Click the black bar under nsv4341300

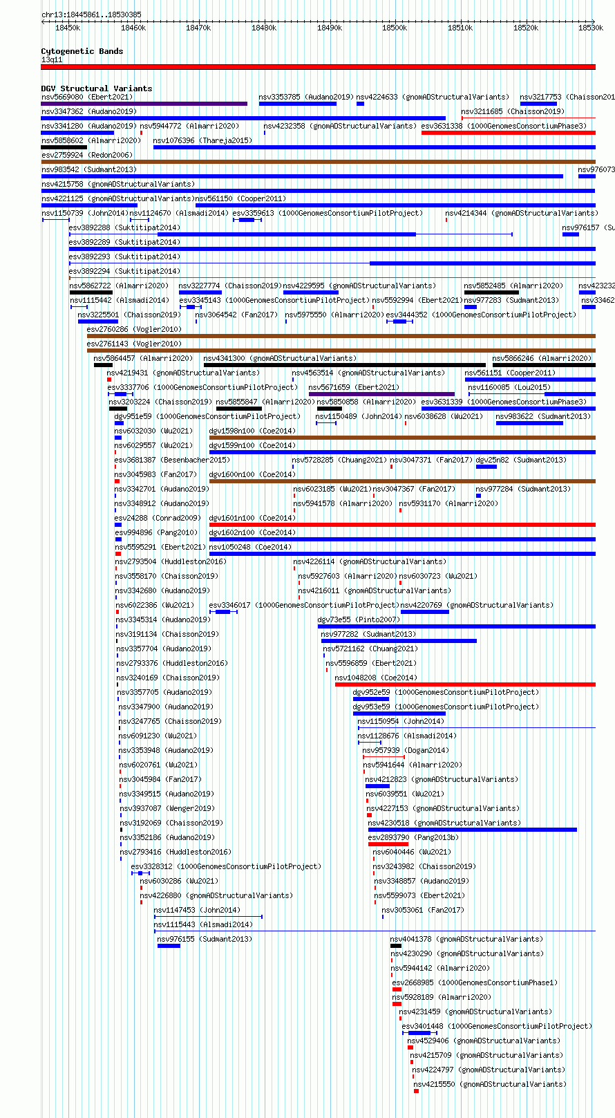(x=345, y=365)
